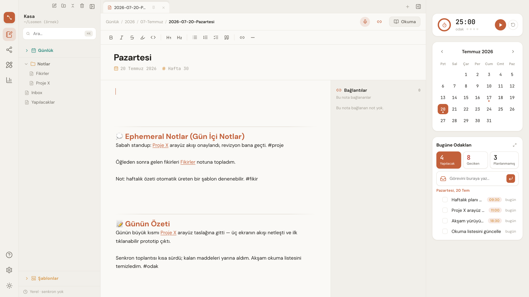Select July 17 in the calendar
The width and height of the screenshot is (529, 297).
(489, 98)
